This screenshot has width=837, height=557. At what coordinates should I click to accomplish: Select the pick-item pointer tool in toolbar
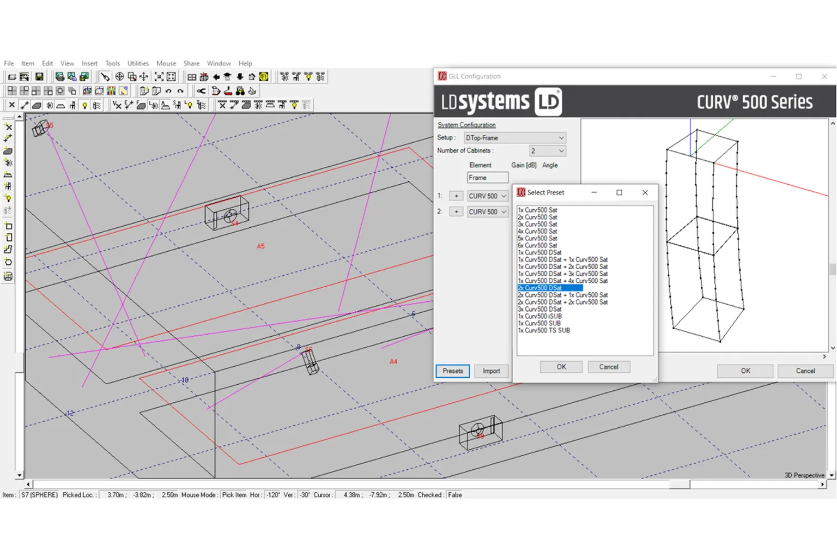point(105,77)
